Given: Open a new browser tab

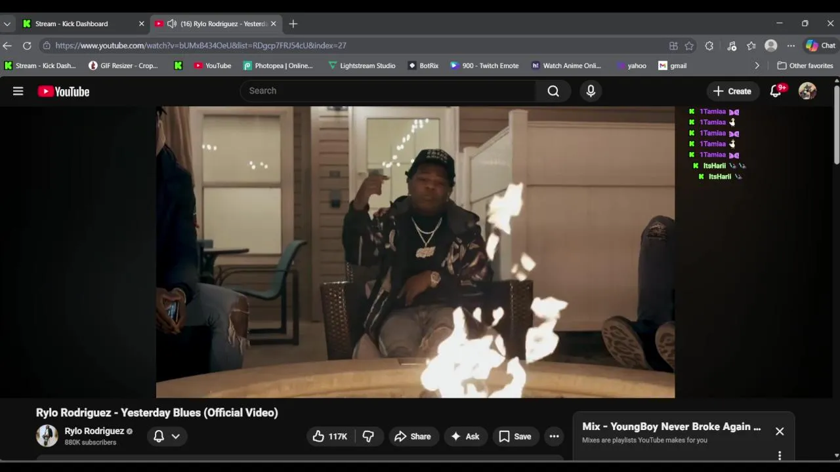Looking at the screenshot, I should (293, 24).
